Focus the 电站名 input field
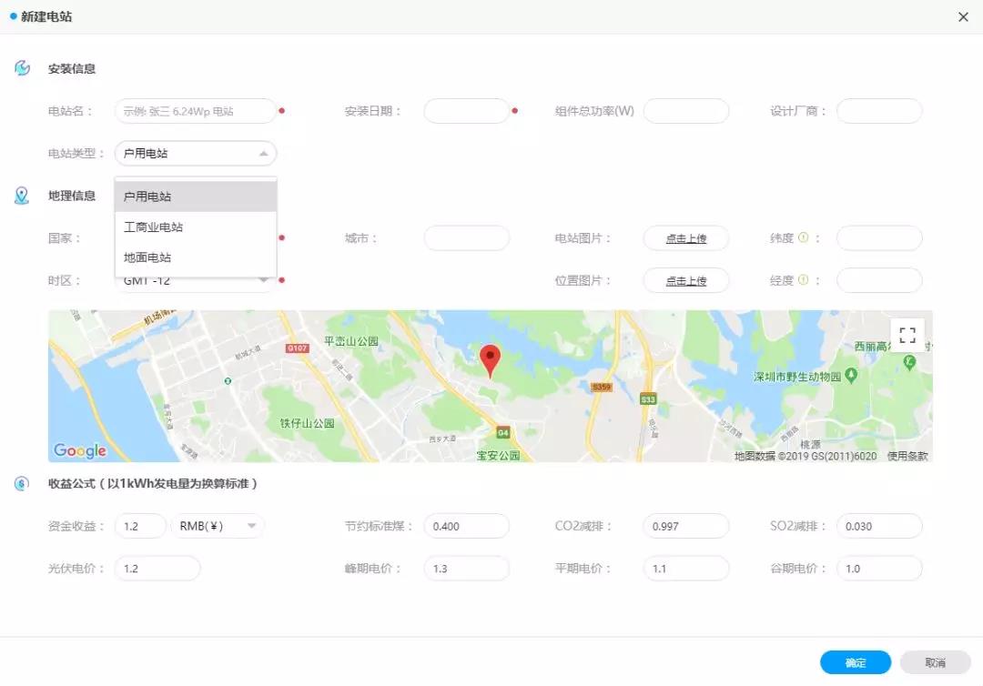This screenshot has height=686, width=983. (195, 111)
